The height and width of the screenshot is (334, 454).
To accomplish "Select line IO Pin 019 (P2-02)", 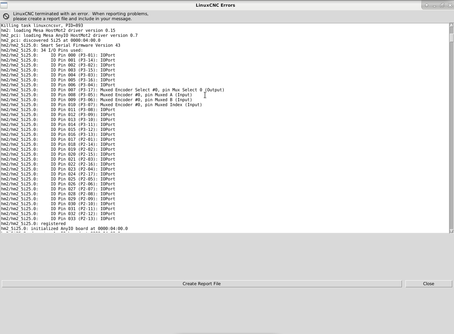I will pos(58,149).
